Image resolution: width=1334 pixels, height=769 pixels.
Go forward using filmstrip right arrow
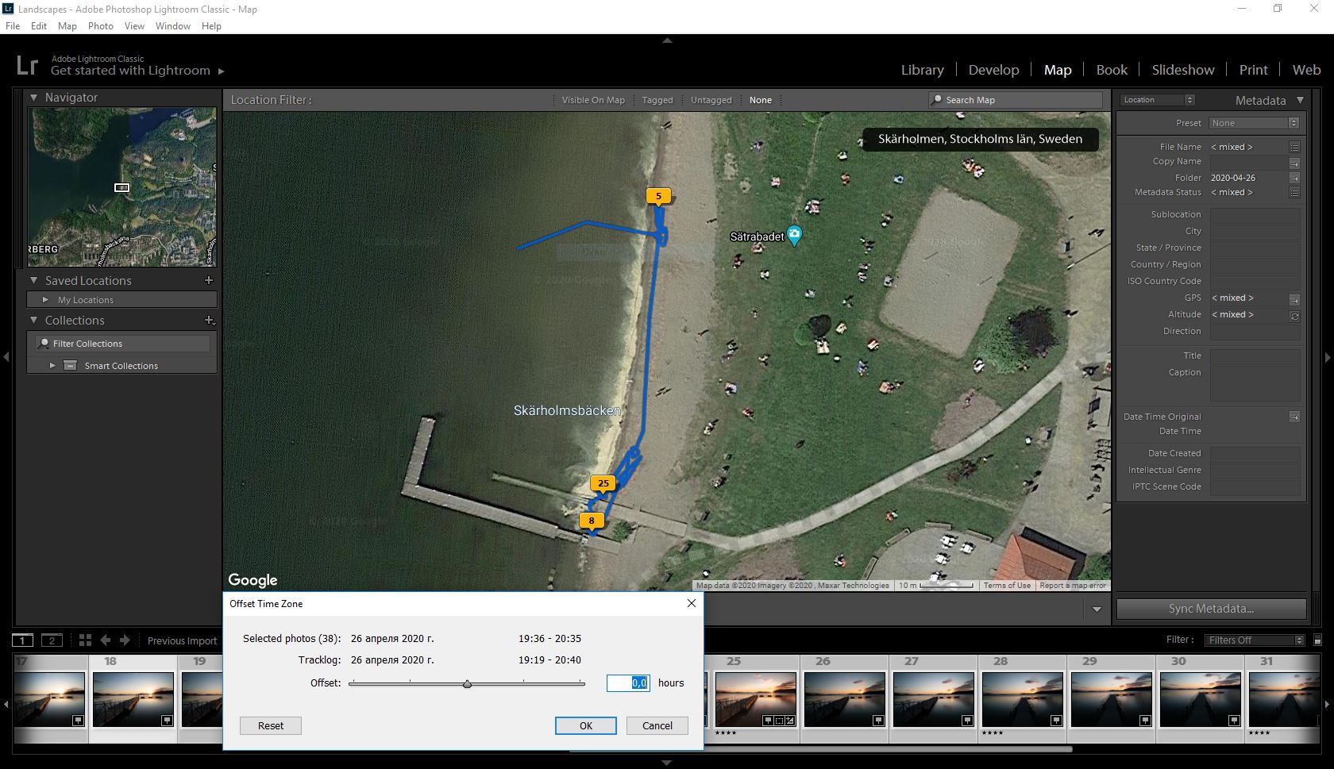[x=125, y=640]
